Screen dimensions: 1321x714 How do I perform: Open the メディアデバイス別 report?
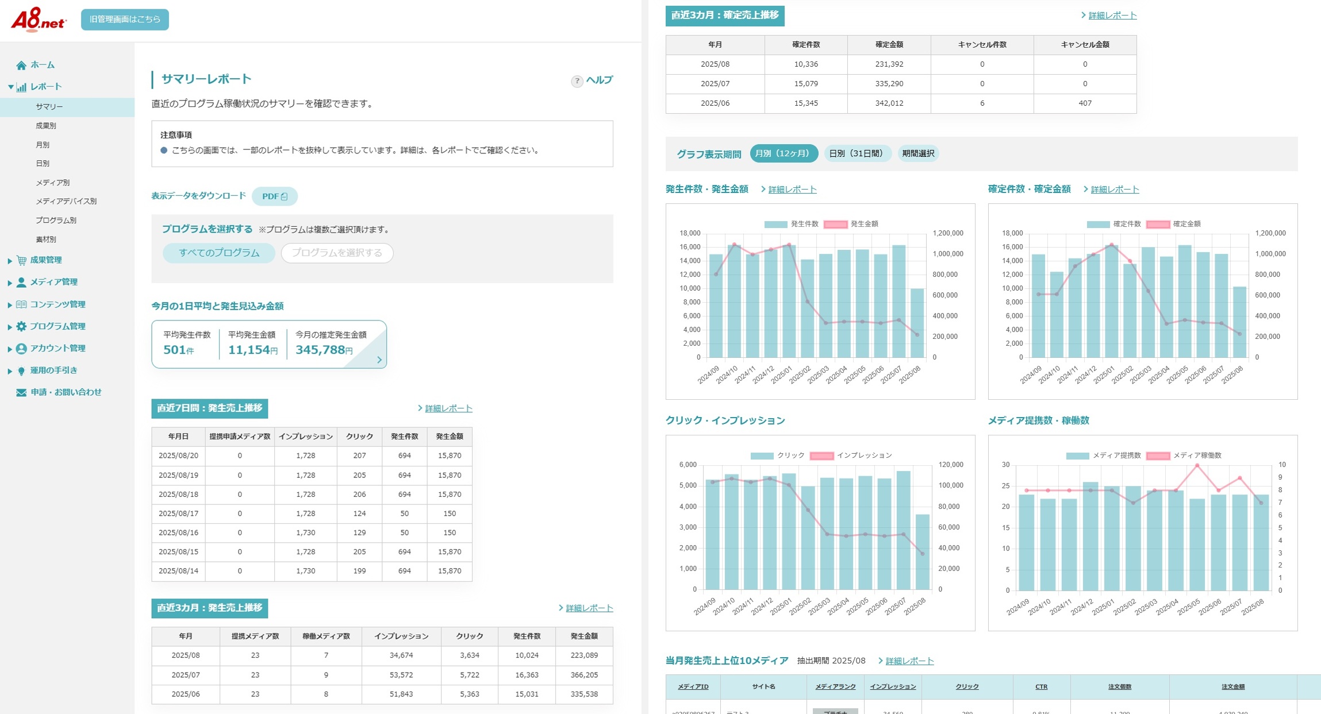[x=66, y=202]
